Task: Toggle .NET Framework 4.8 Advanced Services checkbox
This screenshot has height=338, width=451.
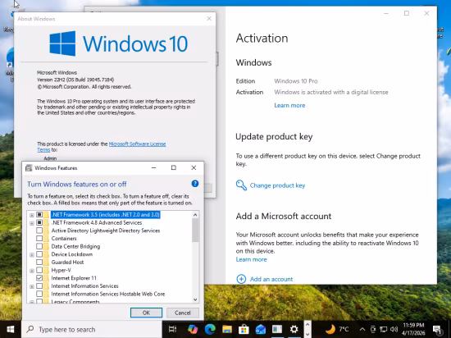Action: (x=39, y=222)
